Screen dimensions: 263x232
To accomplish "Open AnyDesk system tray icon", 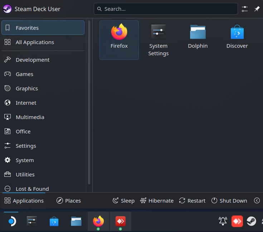I will (237, 221).
